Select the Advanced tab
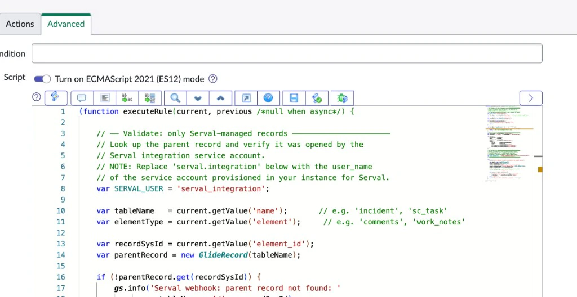577x297 pixels. [x=66, y=24]
